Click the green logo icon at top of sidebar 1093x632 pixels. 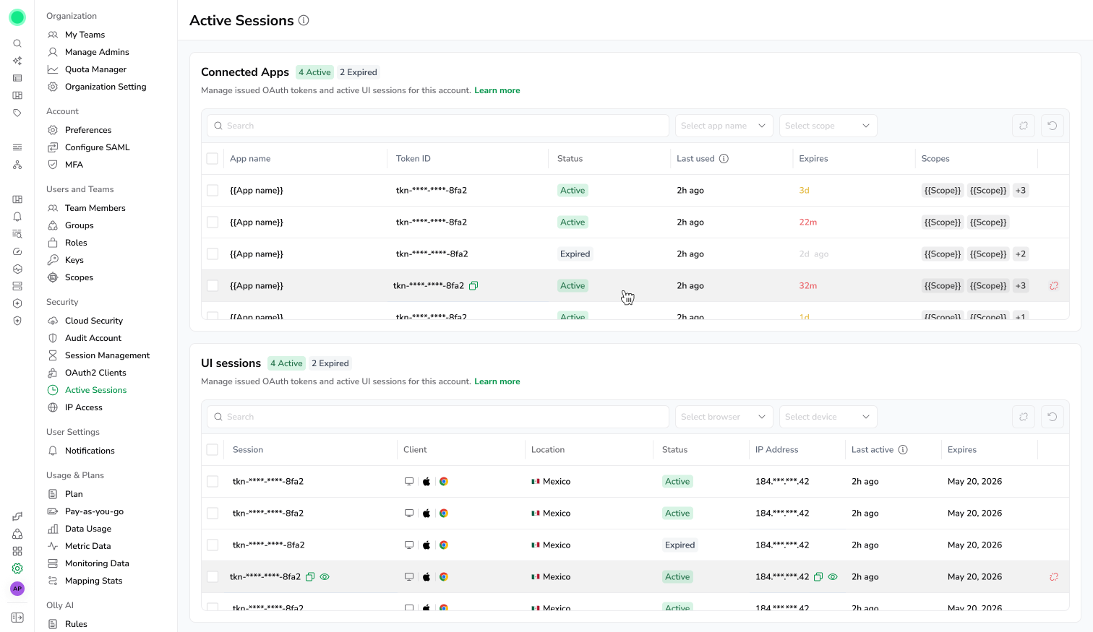point(17,17)
